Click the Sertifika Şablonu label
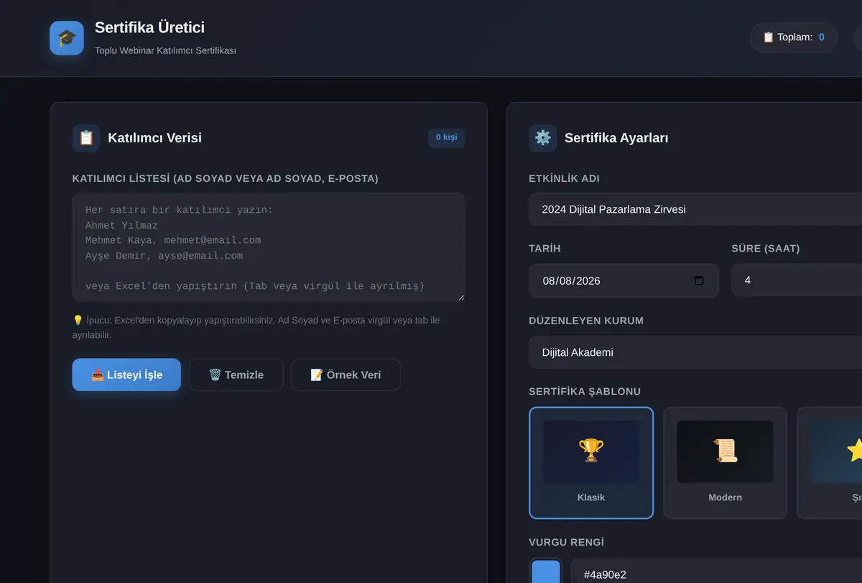Screen dimensions: 862x583 tap(585, 391)
